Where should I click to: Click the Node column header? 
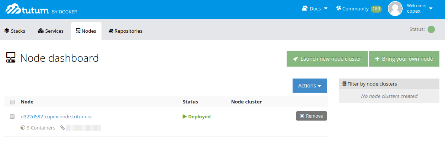[x=27, y=102]
